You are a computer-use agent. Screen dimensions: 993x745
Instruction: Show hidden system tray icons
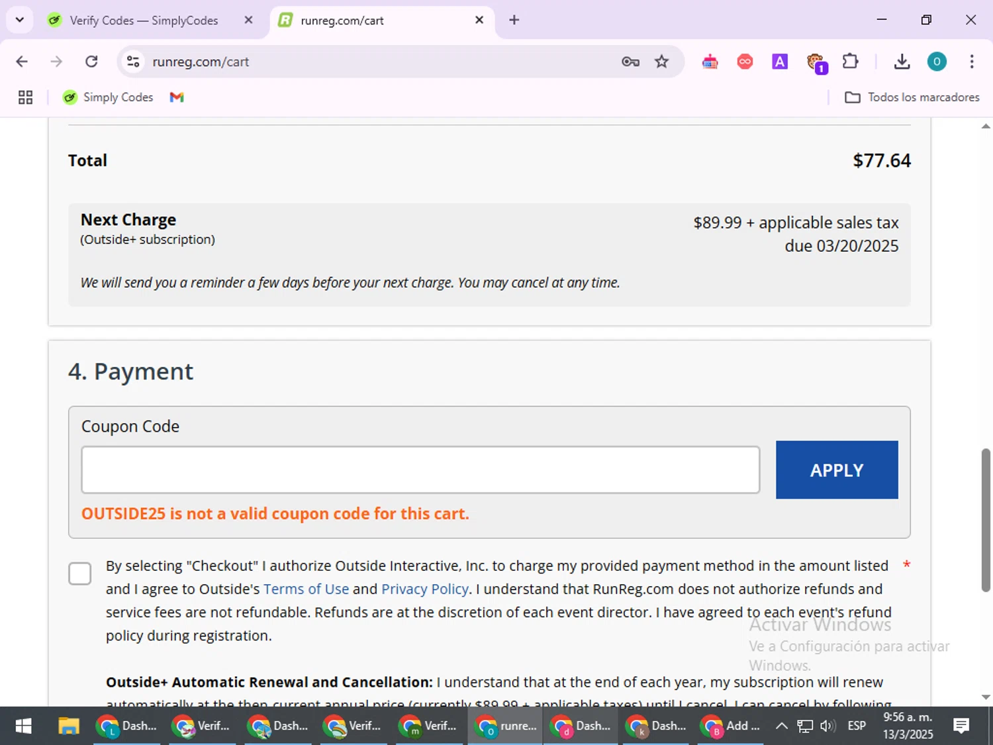click(x=781, y=726)
